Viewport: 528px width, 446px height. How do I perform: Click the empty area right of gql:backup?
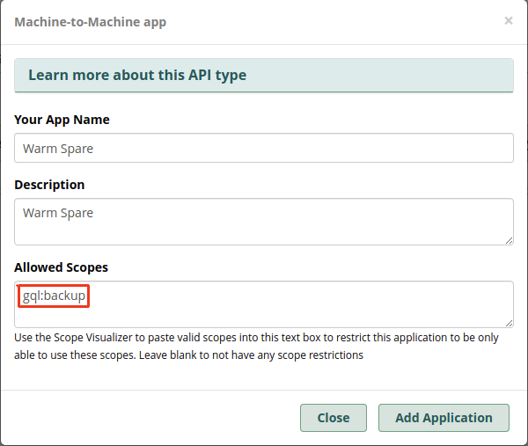coord(299,296)
